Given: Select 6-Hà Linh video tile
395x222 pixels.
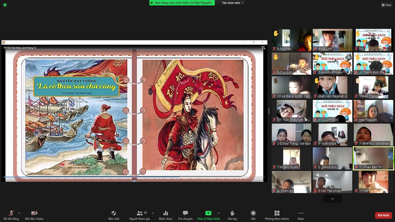Looking at the screenshot, I should tap(333, 40).
